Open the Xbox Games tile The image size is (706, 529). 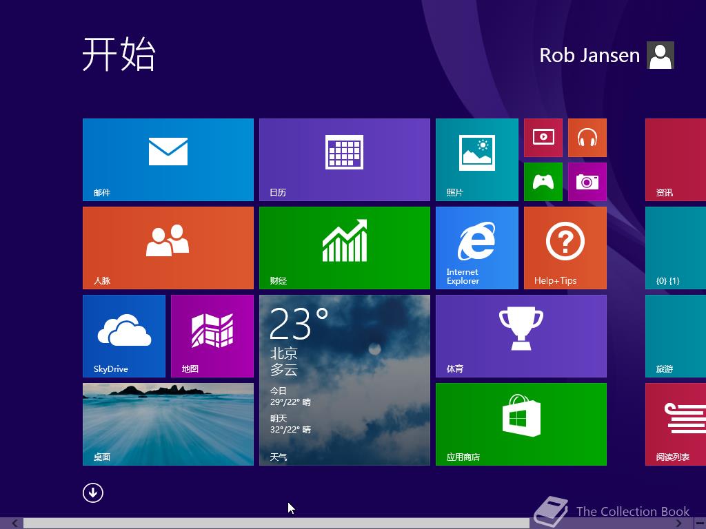(x=543, y=182)
